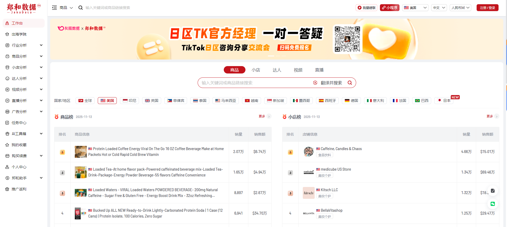Viewport: 507px width, 227px height.
Task: Click the 批量建联 button
Action: coord(366,8)
